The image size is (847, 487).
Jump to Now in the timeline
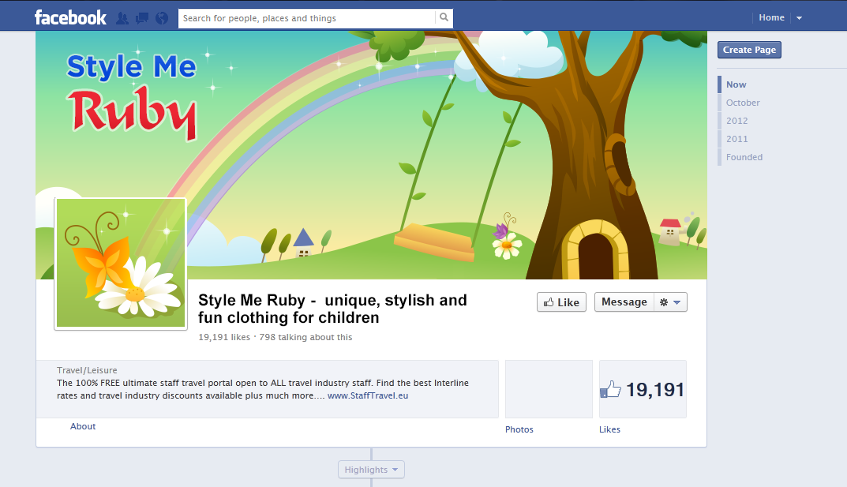tap(736, 84)
